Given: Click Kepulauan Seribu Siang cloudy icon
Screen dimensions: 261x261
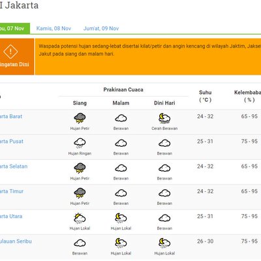Looking at the screenshot, I should click(80, 243).
